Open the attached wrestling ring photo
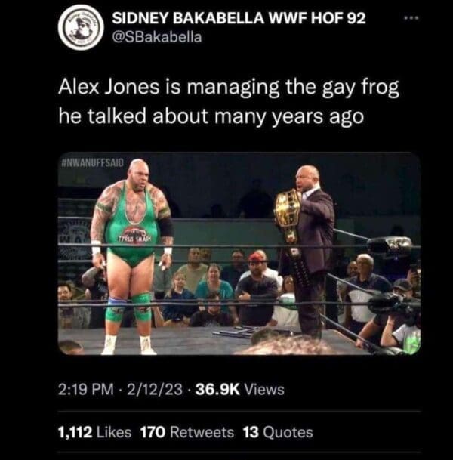453x460 pixels. point(239,253)
